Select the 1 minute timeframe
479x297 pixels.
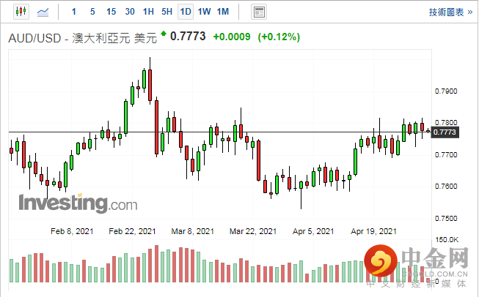73,12
